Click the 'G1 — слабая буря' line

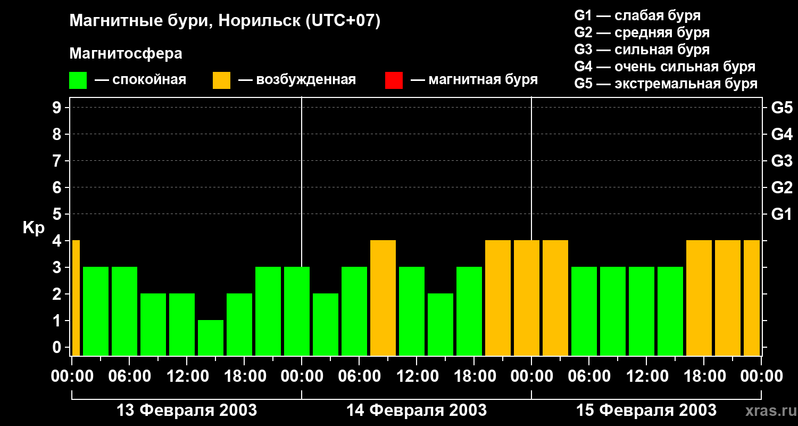coord(637,15)
